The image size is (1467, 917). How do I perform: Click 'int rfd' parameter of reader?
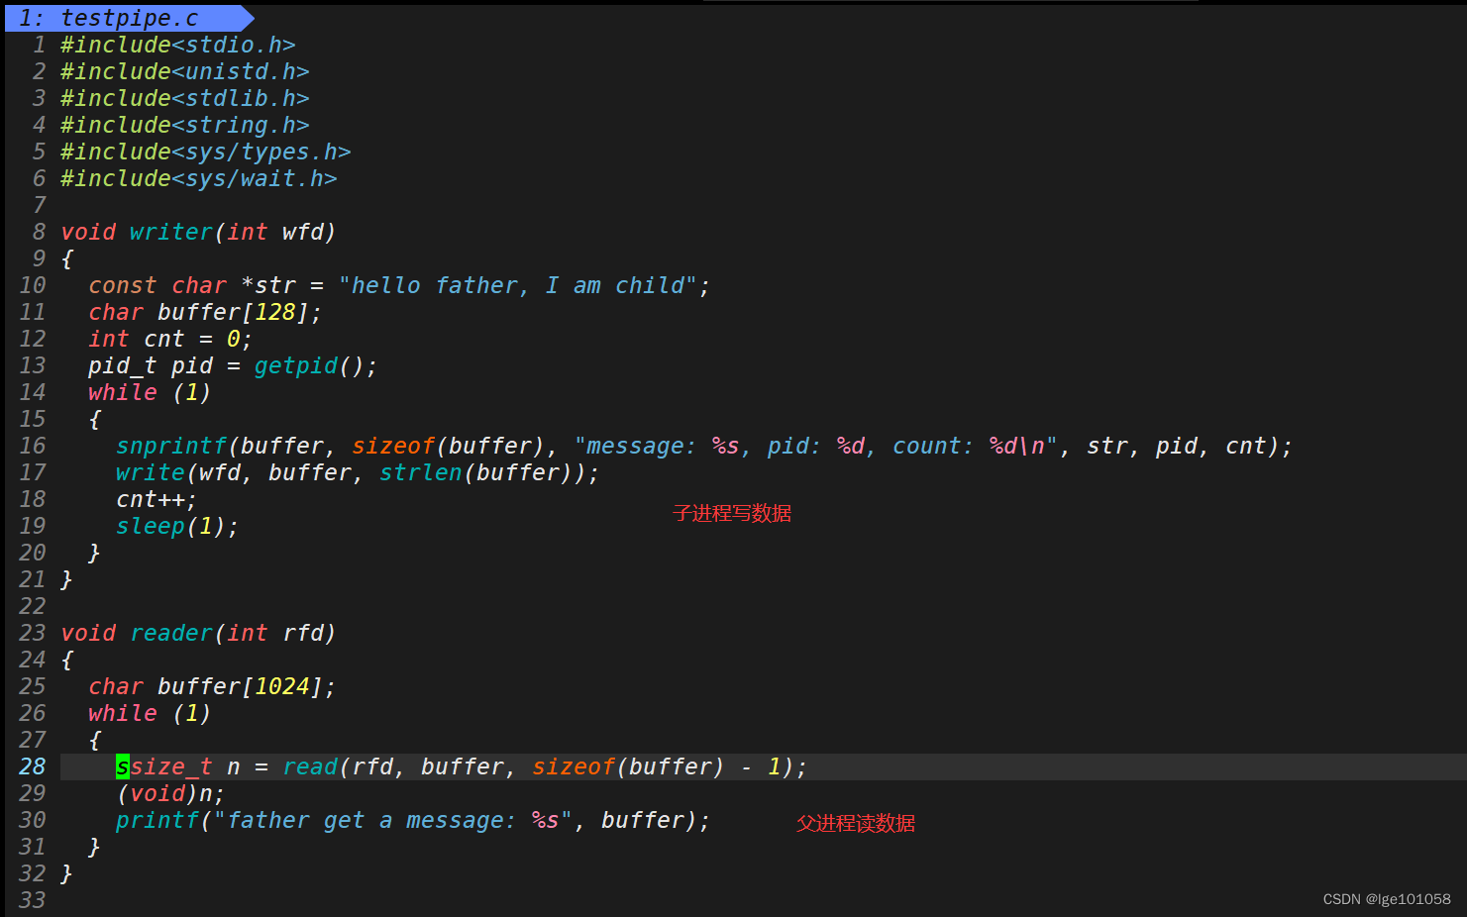[275, 634]
